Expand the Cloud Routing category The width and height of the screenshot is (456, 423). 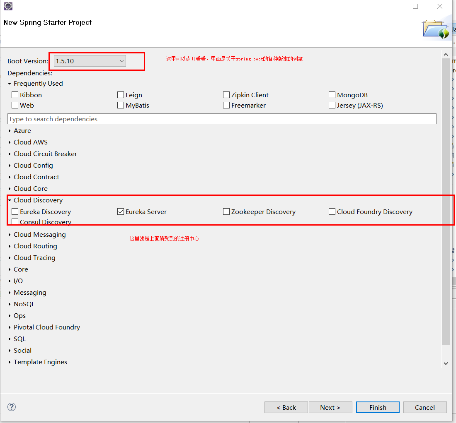click(10, 246)
